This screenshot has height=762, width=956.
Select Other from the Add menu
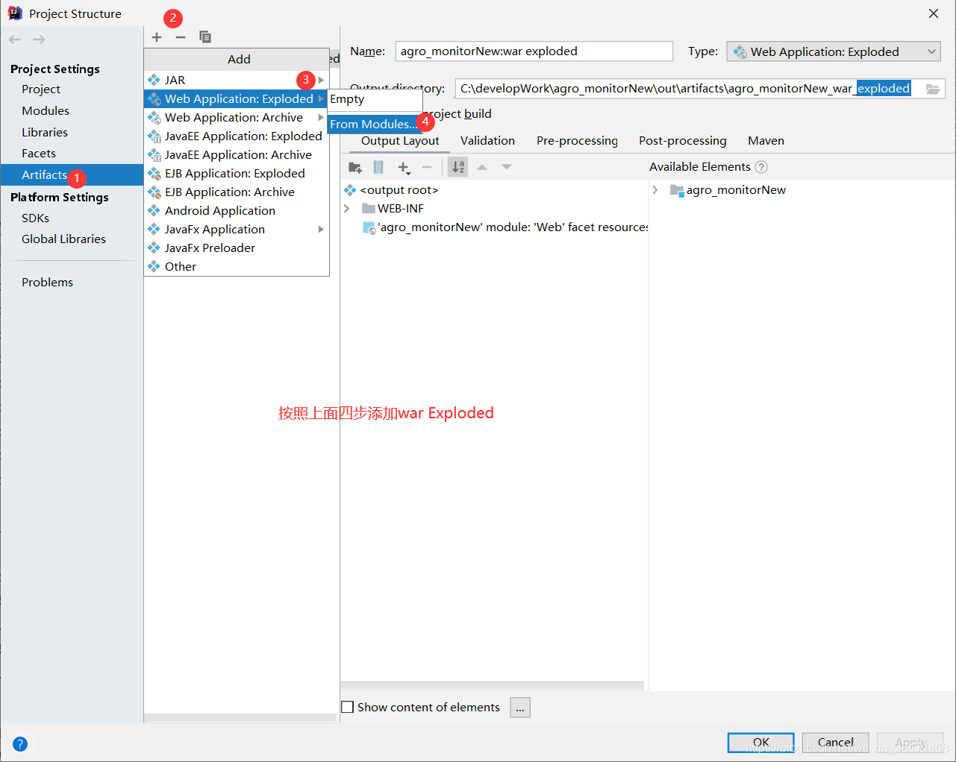pos(237,266)
